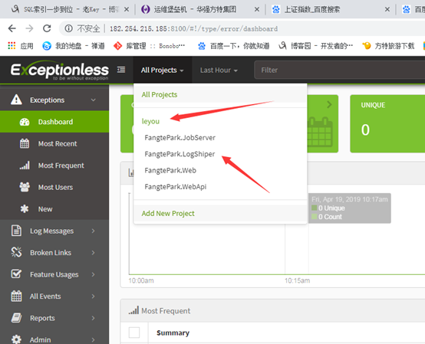Click the Broken Links chain icon
Viewport: 425px width, 344px height.
click(16, 252)
